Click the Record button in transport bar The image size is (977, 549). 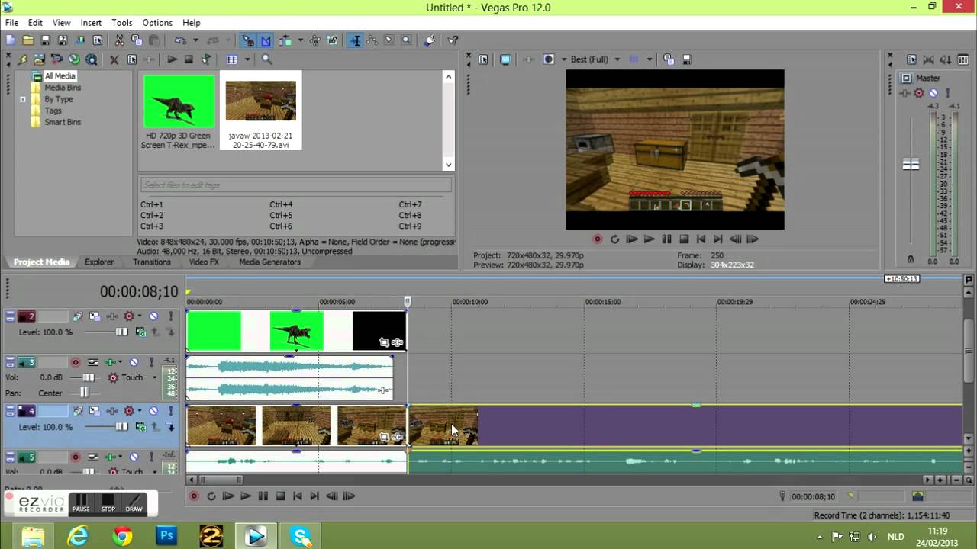(194, 496)
